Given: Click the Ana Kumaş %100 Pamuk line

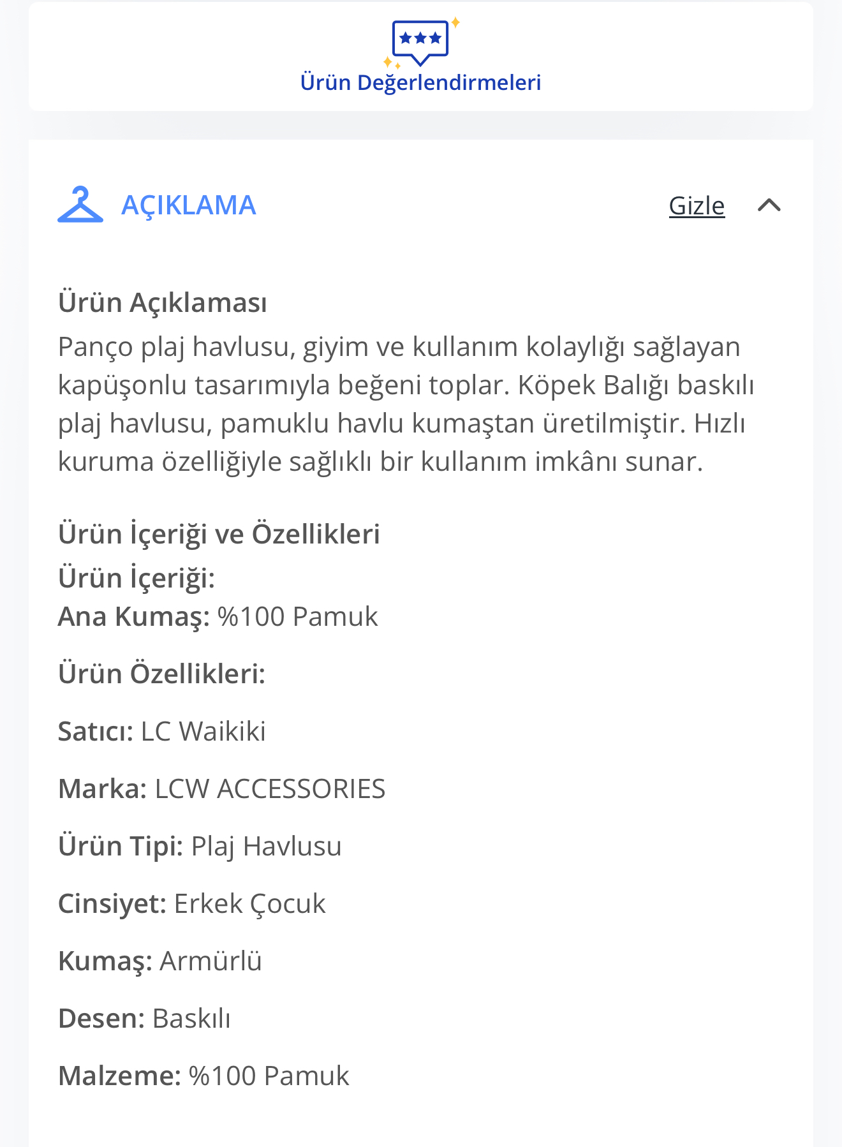Looking at the screenshot, I should pyautogui.click(x=218, y=617).
